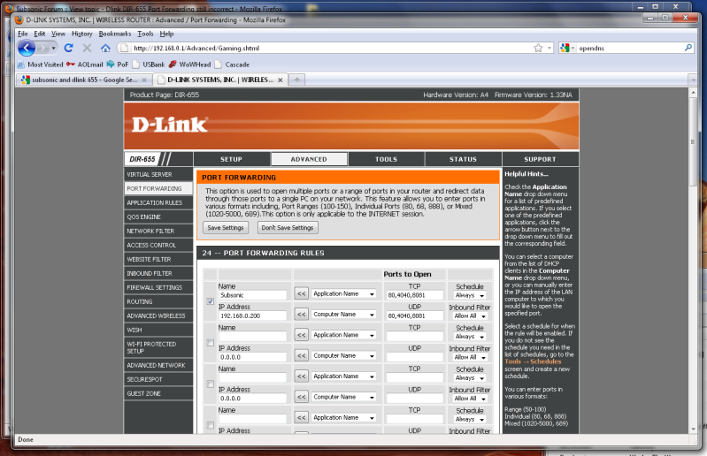Viewport: 707px width, 456px height.
Task: Click the search magnifier icon
Action: [x=688, y=48]
